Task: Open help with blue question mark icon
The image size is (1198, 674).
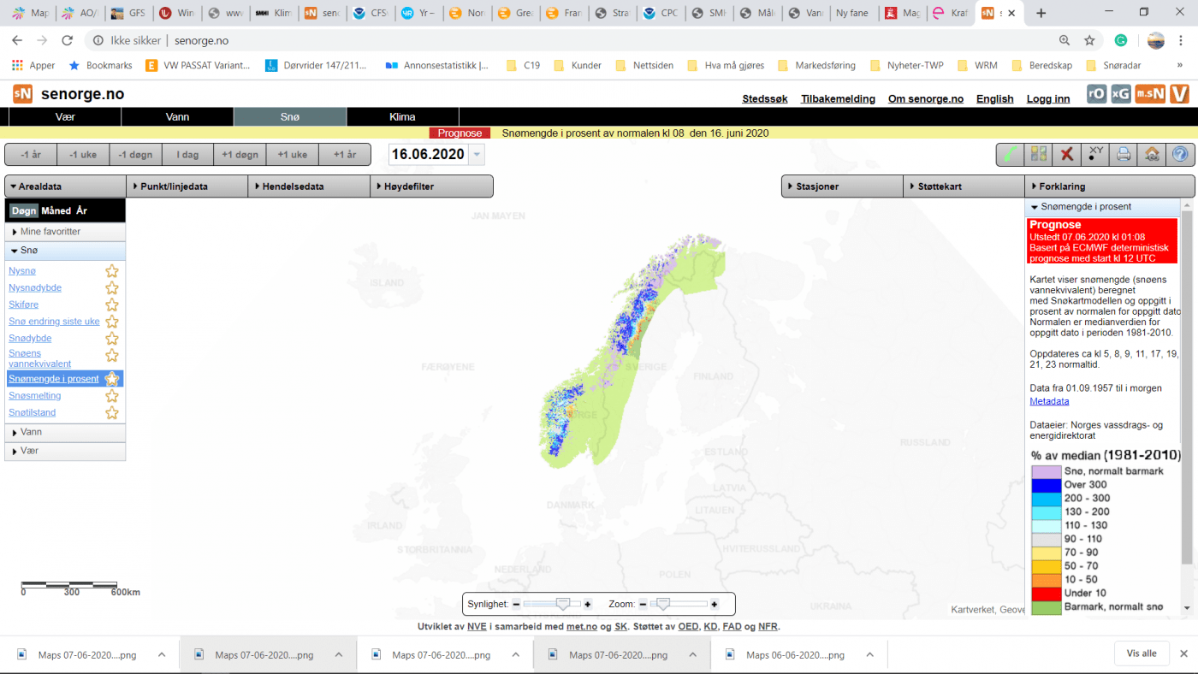Action: click(x=1180, y=155)
